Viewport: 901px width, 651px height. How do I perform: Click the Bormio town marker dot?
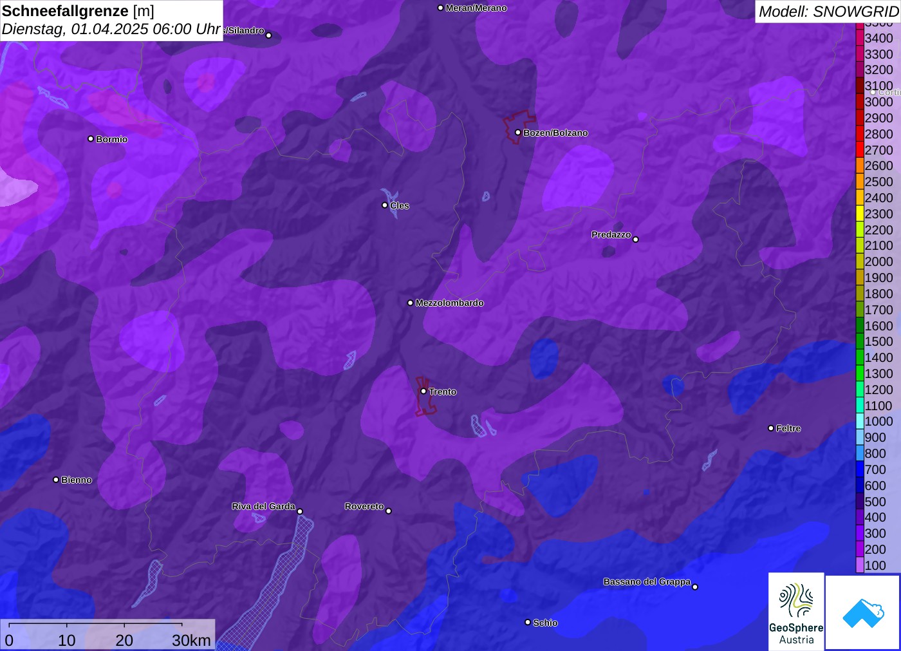(x=91, y=138)
